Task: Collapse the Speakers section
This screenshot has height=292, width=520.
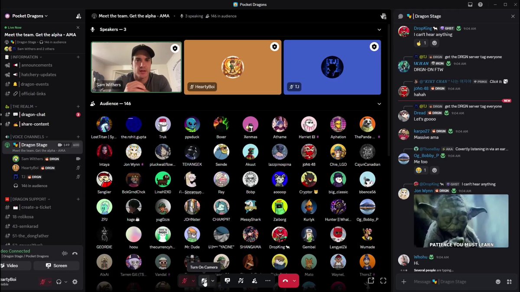Action: click(379, 29)
